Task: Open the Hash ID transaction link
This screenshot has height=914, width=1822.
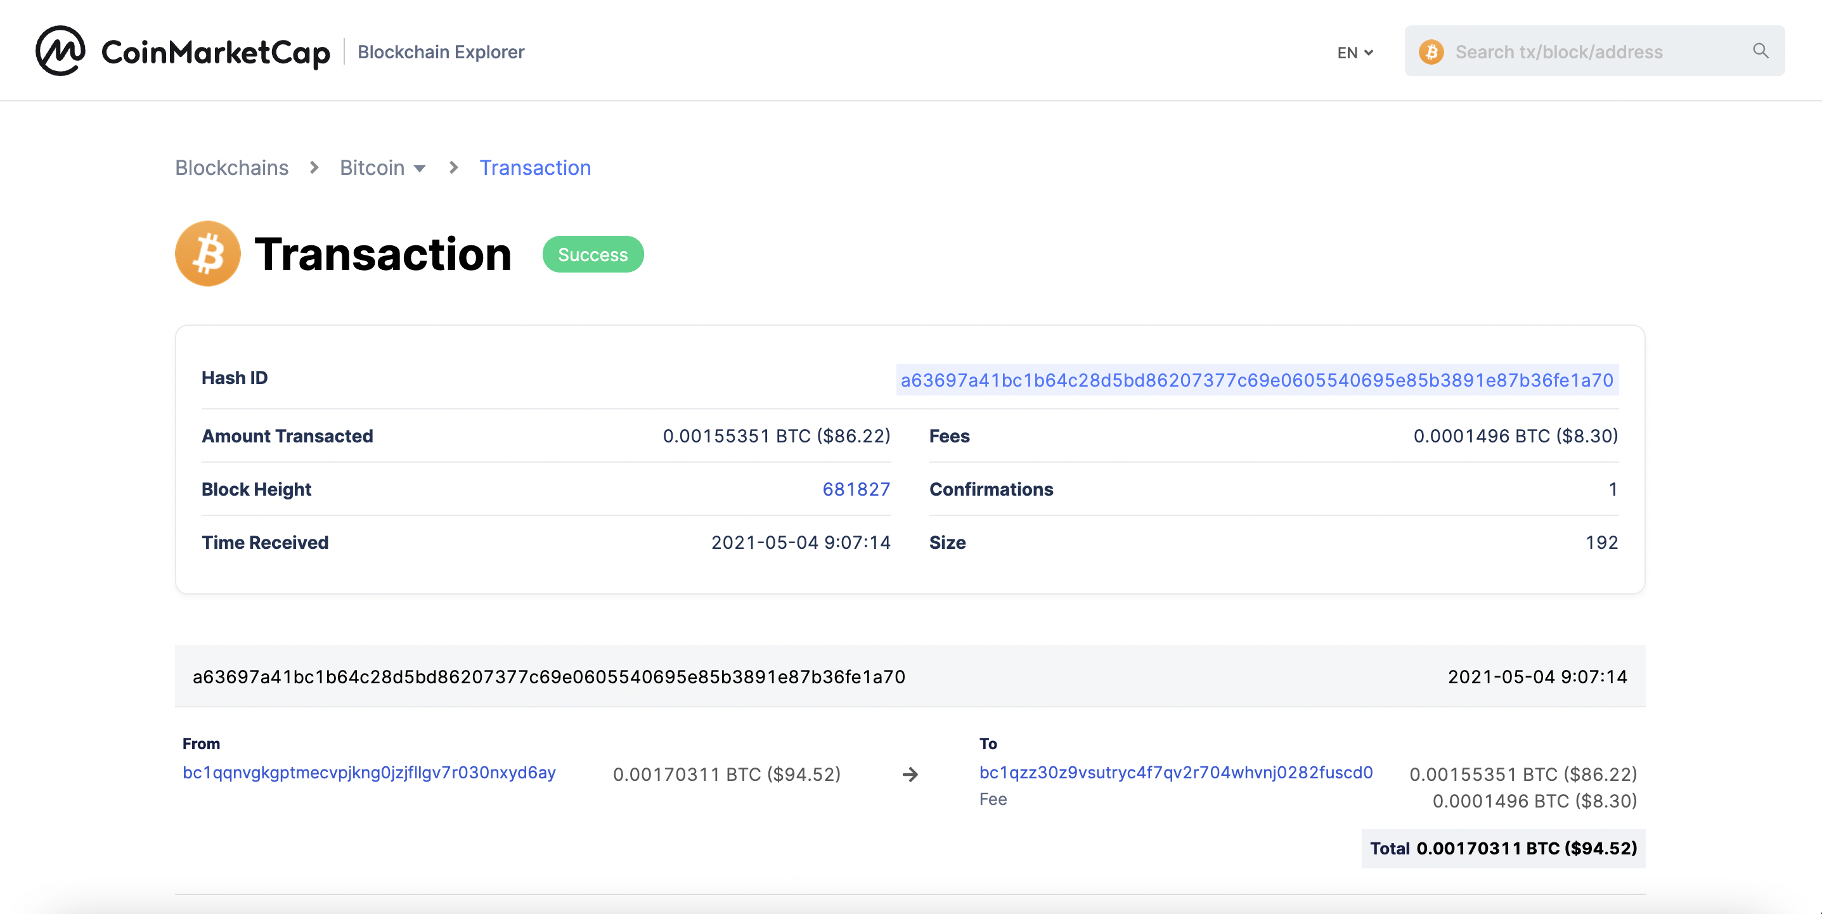Action: [1257, 380]
